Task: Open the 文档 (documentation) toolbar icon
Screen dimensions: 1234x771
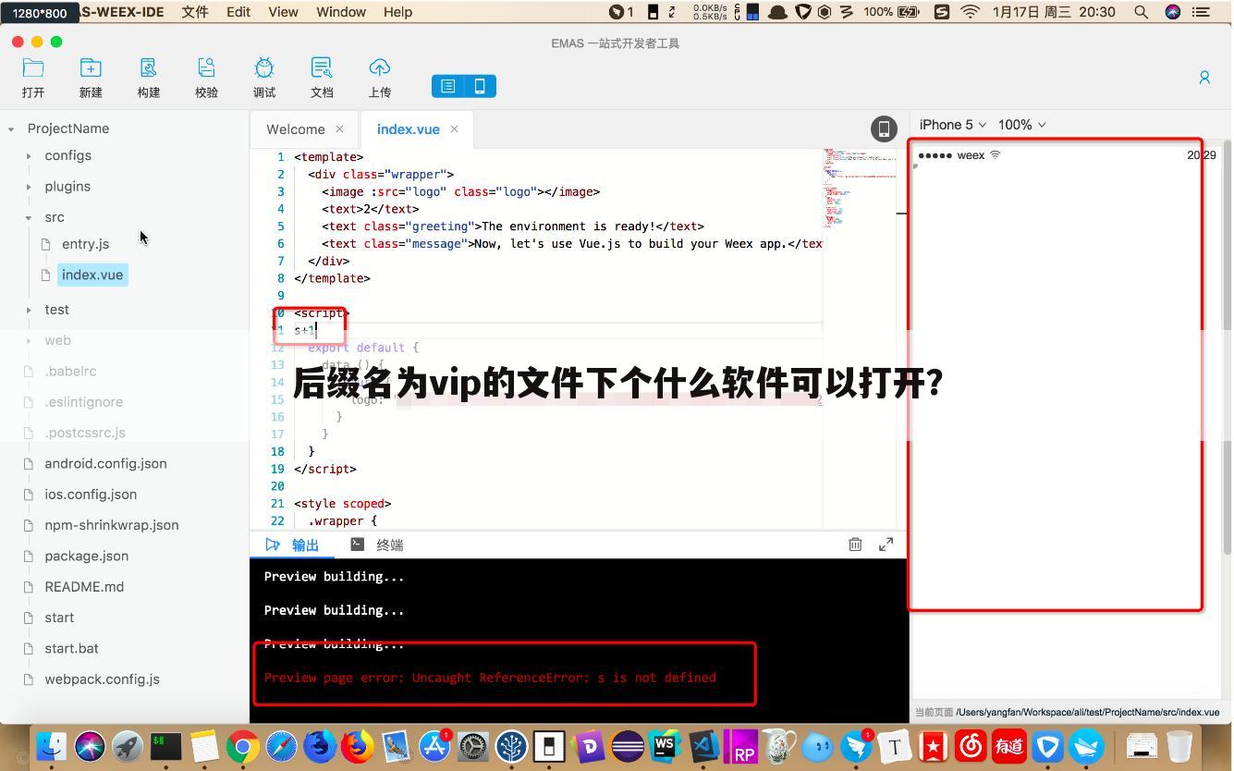Action: (322, 68)
